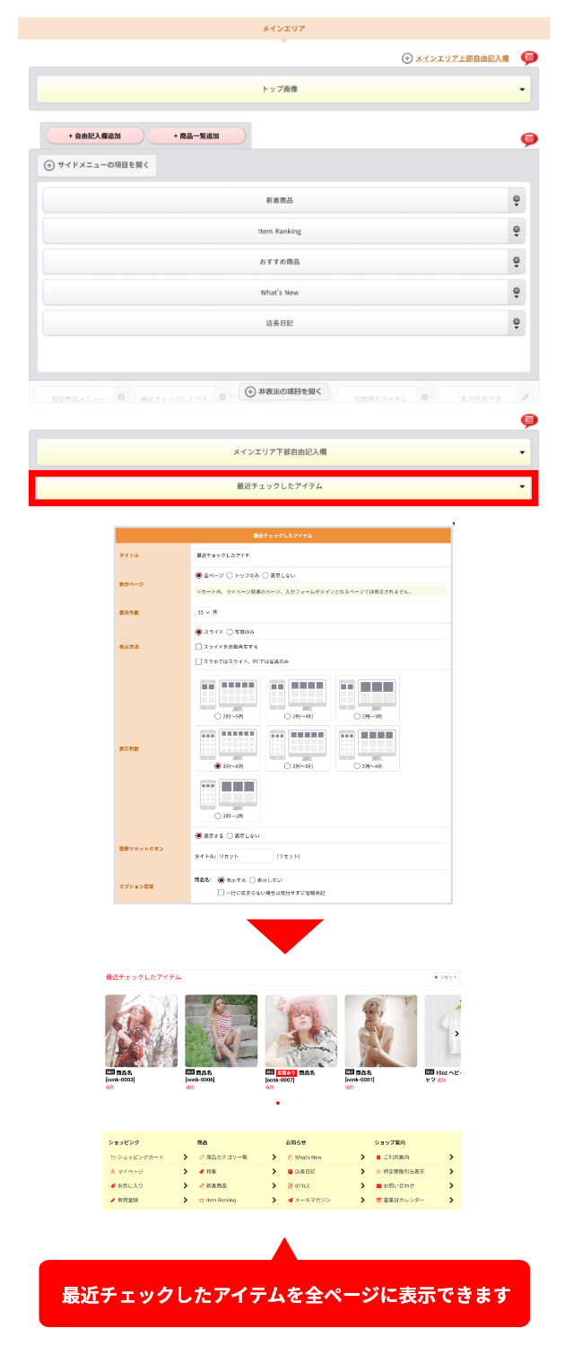Open product thumbnail ocnk-0003

(x=141, y=1030)
